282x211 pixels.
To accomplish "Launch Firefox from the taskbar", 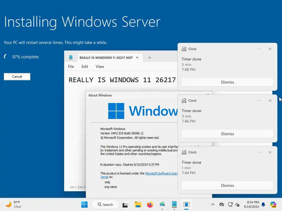I will (x=150, y=204).
